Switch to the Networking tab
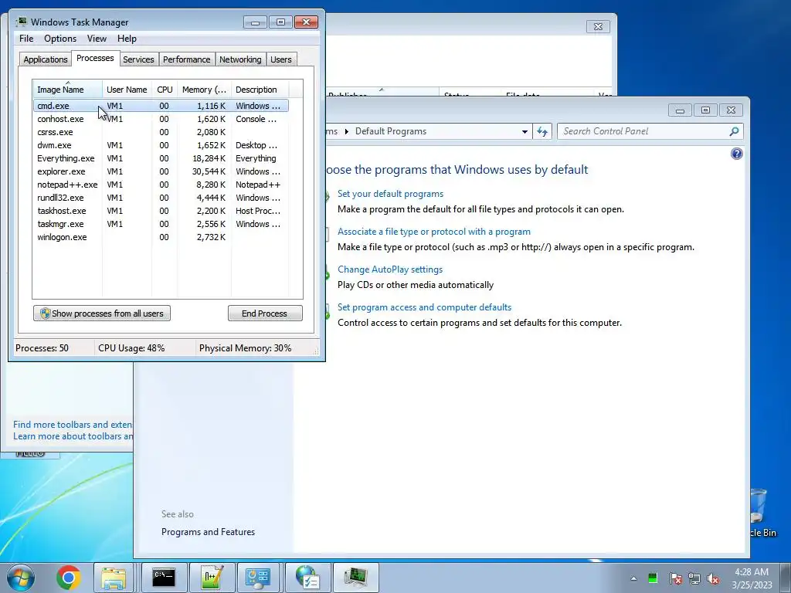 coord(240,59)
